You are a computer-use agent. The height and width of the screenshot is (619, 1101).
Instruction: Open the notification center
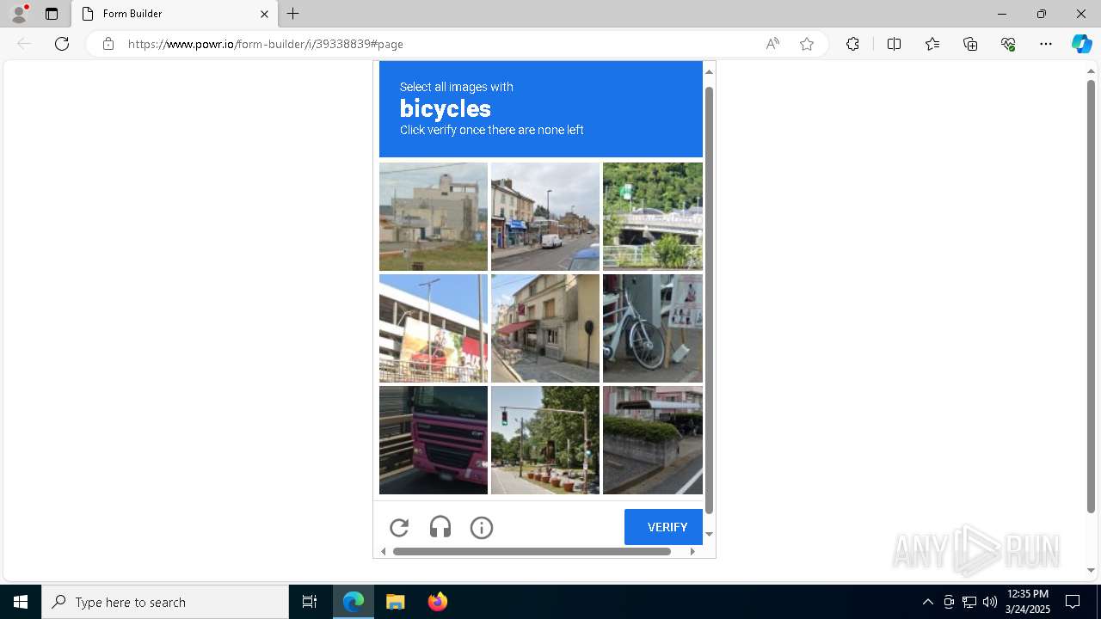[x=1073, y=602]
